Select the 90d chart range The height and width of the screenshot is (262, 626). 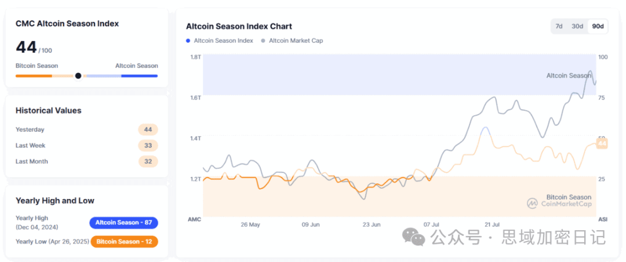[598, 26]
